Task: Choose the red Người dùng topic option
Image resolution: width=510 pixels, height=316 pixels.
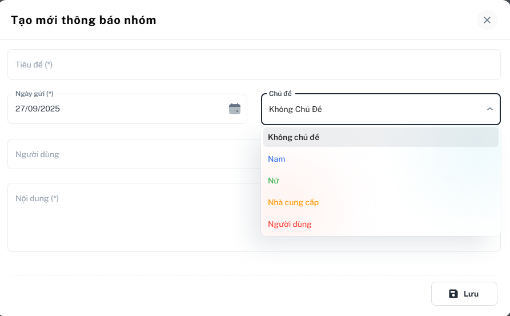Action: [x=290, y=224]
